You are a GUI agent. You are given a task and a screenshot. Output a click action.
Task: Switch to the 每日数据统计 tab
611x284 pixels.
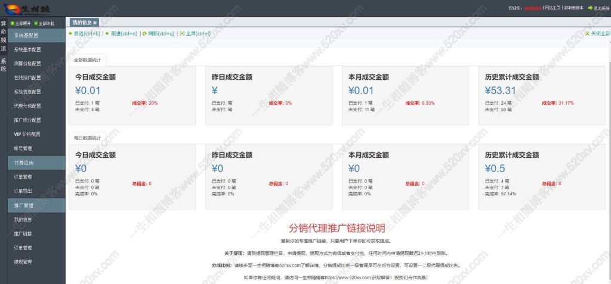point(87,138)
